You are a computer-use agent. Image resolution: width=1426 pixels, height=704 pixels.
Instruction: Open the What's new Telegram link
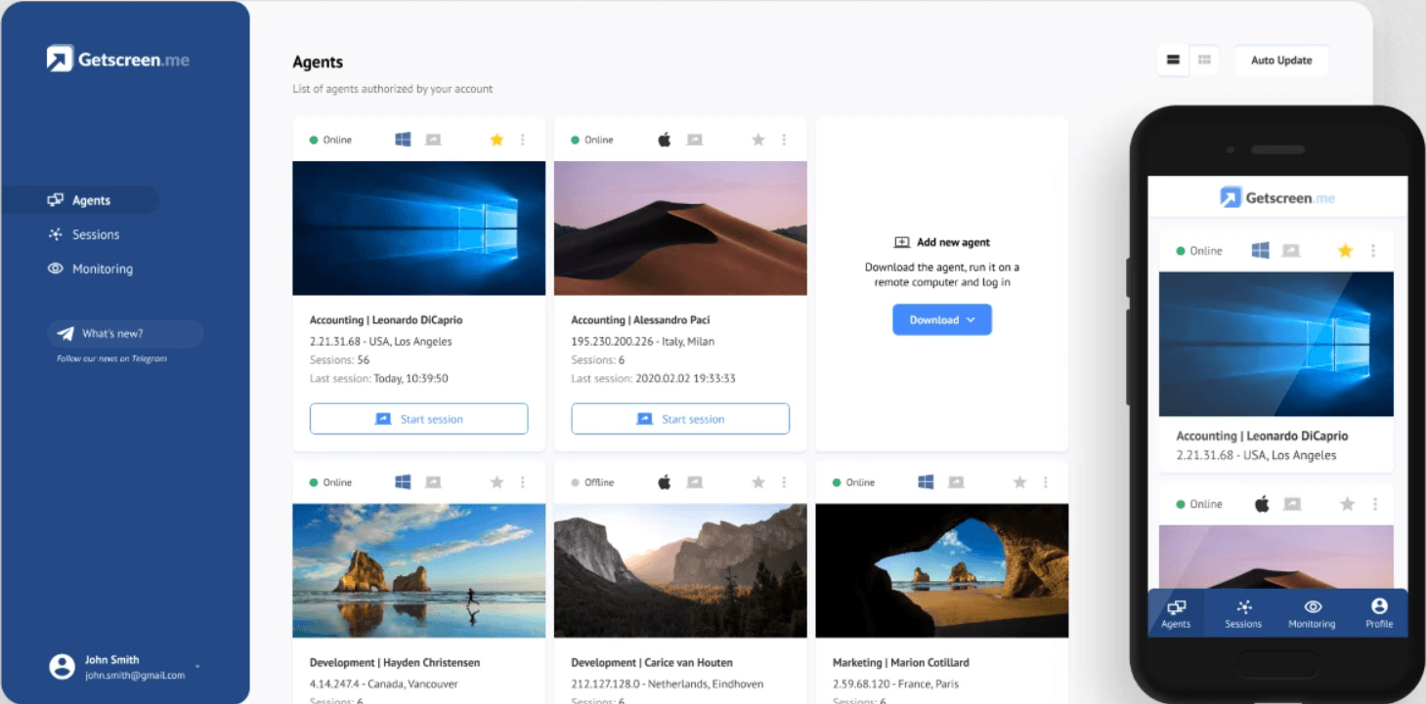tap(125, 334)
